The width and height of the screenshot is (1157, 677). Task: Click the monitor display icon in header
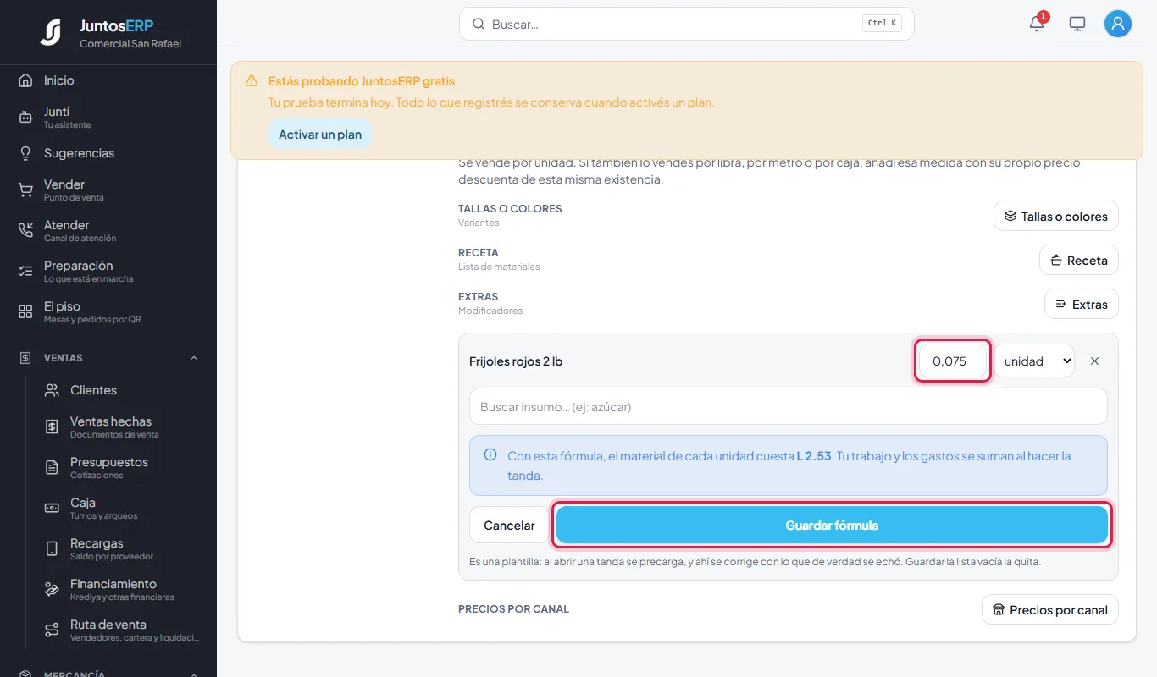pyautogui.click(x=1077, y=24)
